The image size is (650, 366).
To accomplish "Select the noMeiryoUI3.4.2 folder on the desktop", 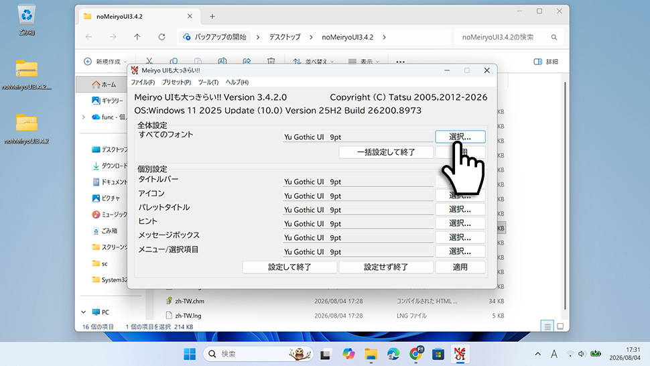I will (27, 129).
